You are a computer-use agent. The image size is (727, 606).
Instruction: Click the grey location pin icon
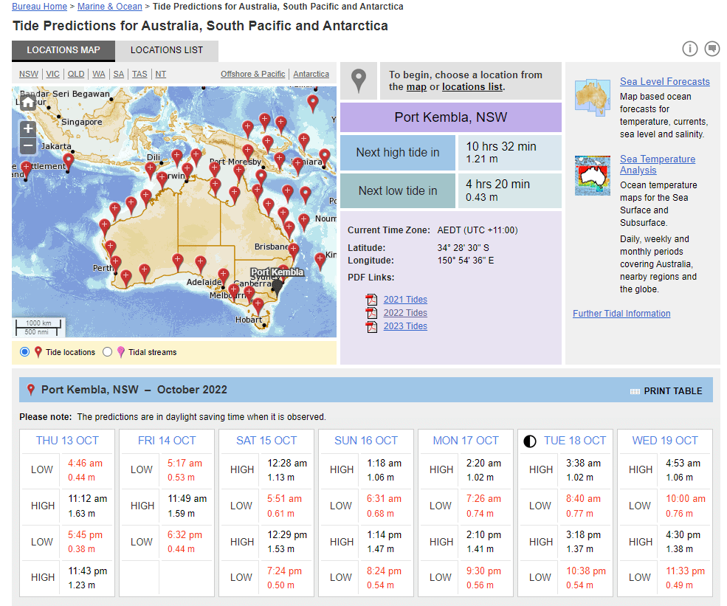click(359, 80)
